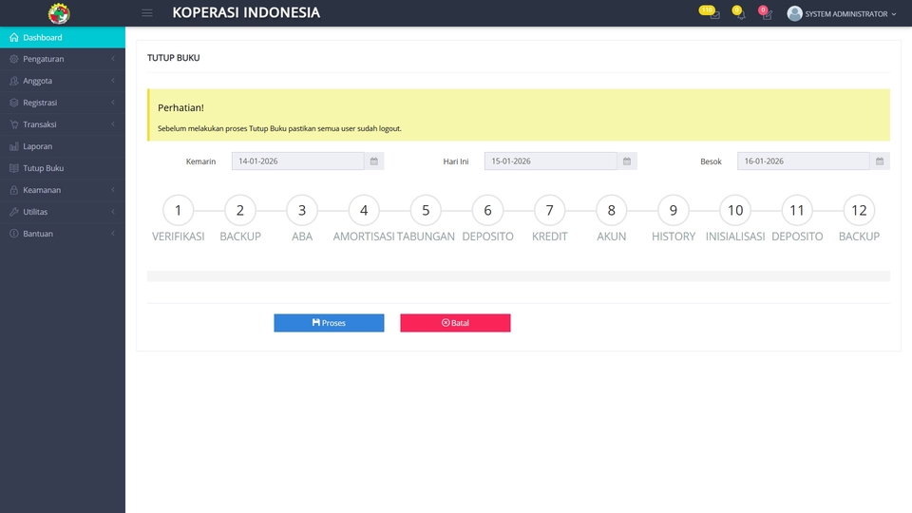This screenshot has width=912, height=513.
Task: Open calendar icon for Hari Ini date
Action: click(627, 161)
